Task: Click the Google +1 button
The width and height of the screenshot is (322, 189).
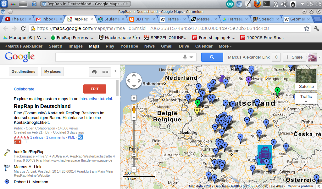Action: 18,142
